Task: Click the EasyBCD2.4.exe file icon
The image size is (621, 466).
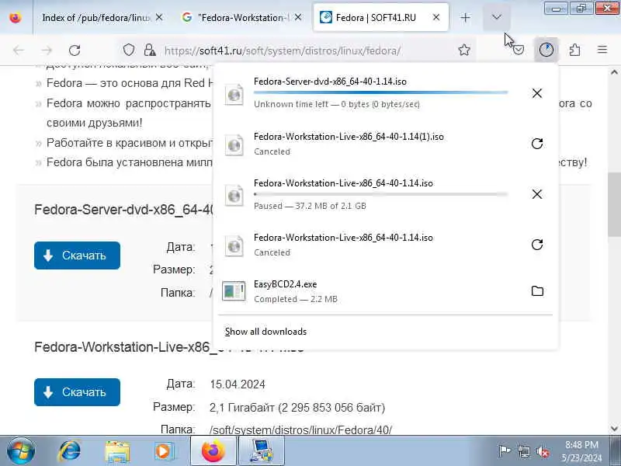Action: [234, 291]
